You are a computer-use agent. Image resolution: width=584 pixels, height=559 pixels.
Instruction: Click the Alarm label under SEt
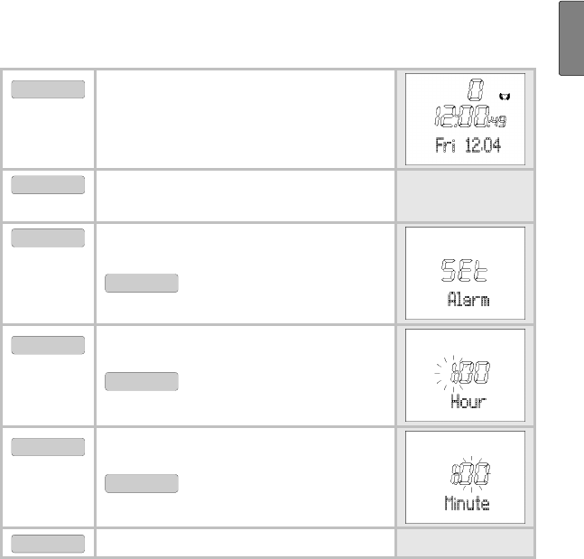tap(468, 300)
